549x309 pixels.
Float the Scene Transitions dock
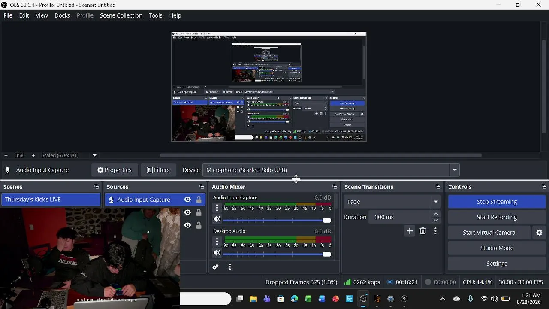(x=438, y=187)
